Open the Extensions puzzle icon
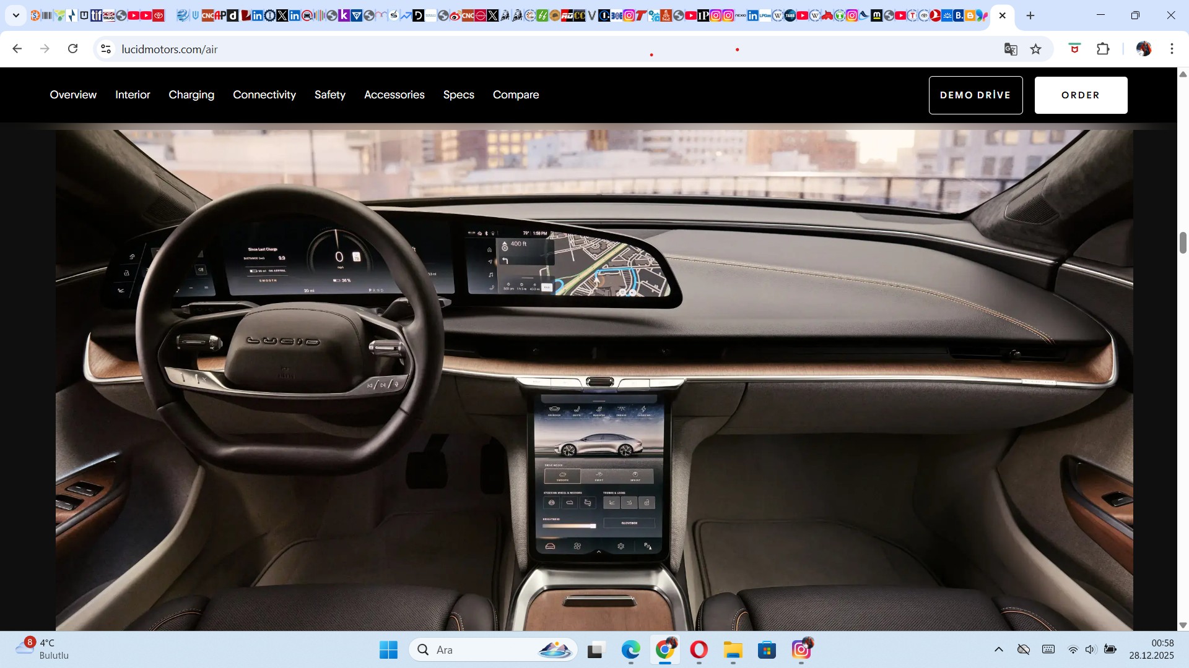 click(x=1103, y=49)
